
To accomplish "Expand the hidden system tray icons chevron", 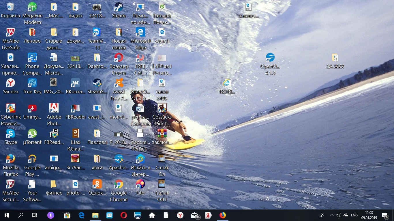I will pos(332,215).
